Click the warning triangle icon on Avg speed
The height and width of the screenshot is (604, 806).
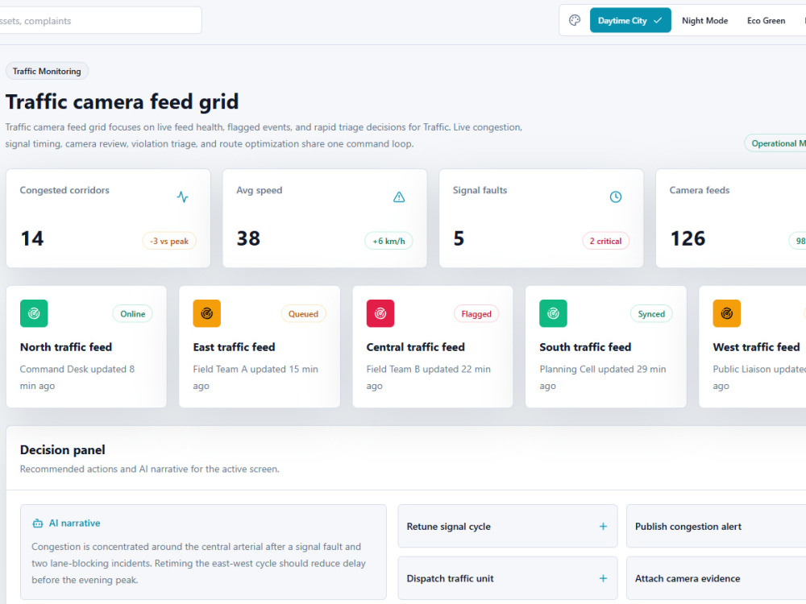coord(399,197)
